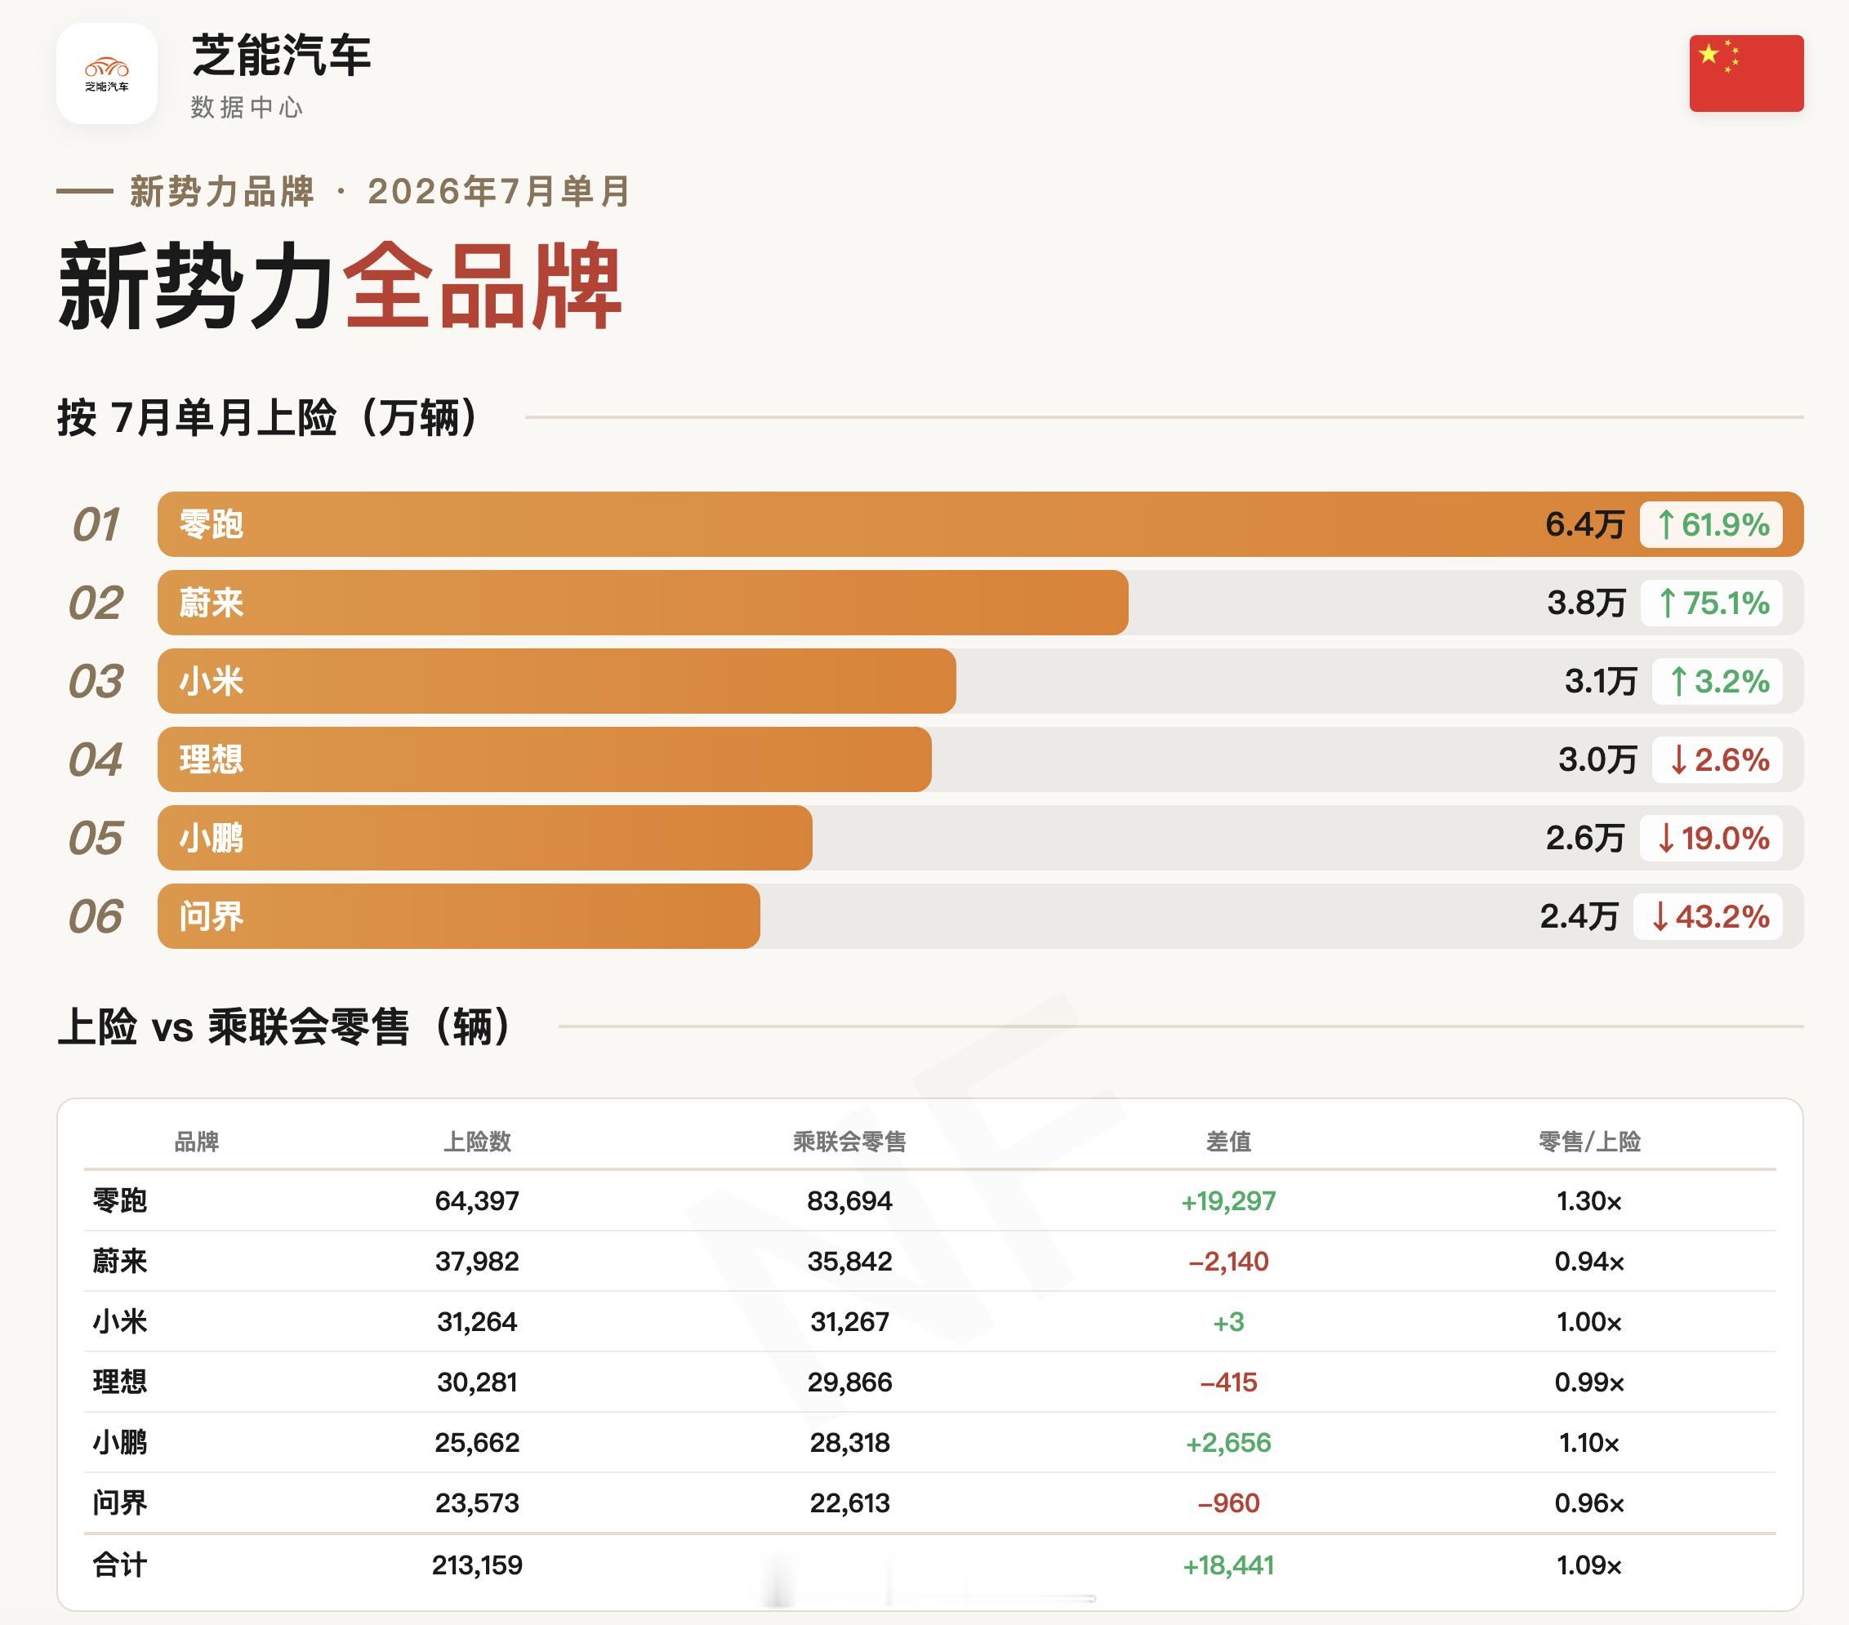Click the 上险 vs 乘联会零售（辆） section heading

pos(286,1026)
